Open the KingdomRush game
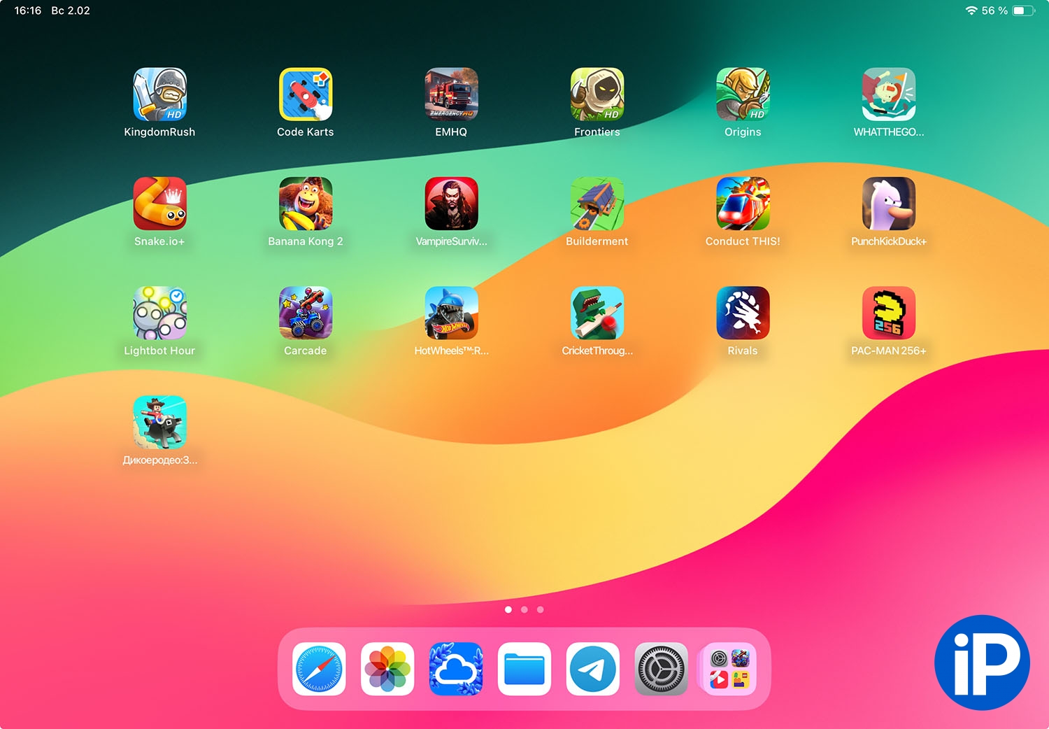This screenshot has height=729, width=1049. [159, 94]
